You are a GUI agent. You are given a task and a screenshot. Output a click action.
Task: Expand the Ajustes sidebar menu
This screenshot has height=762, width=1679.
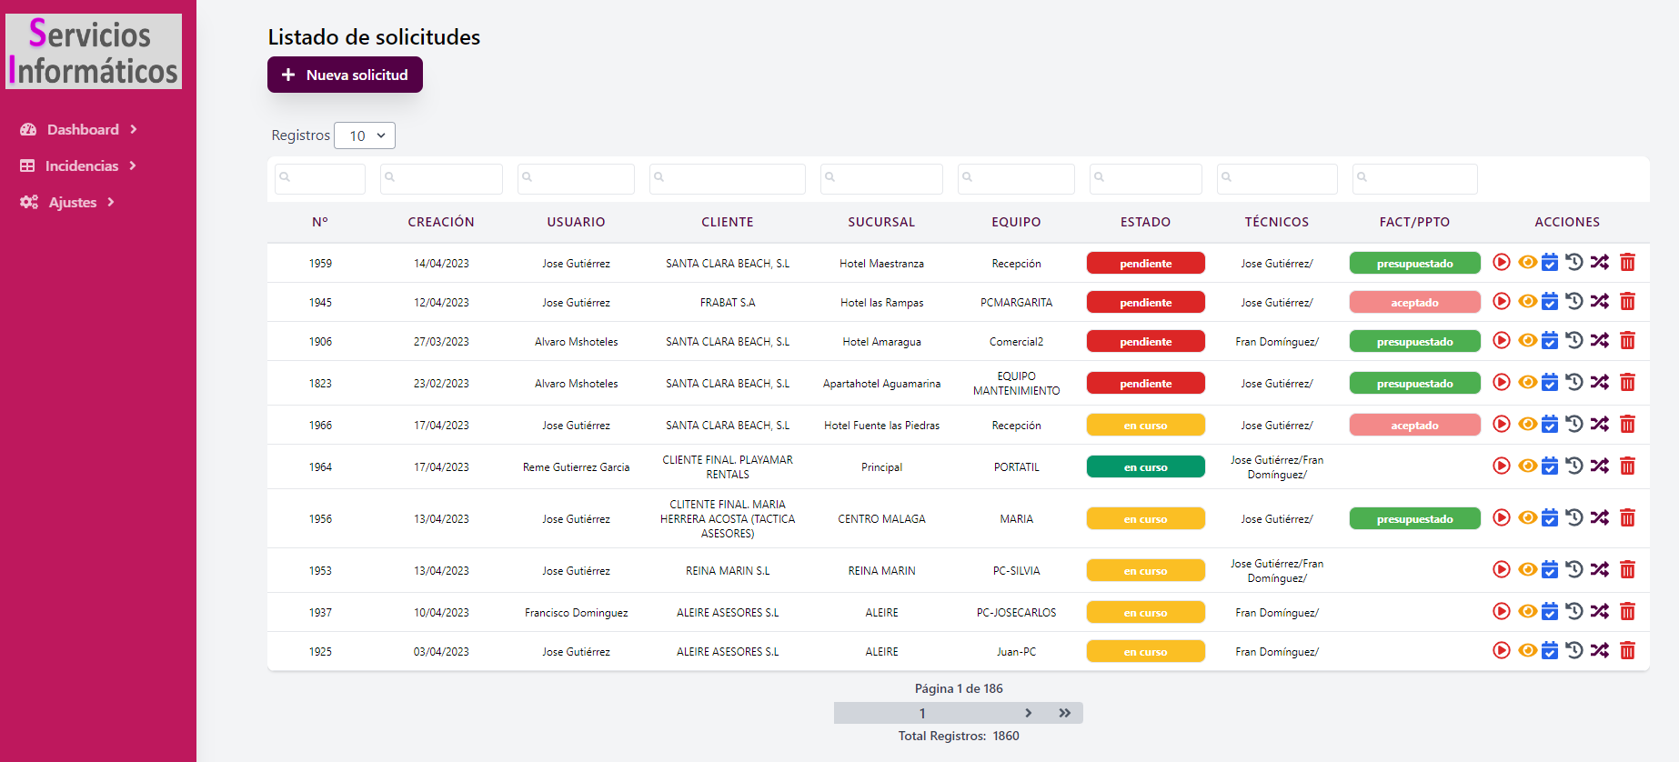tap(67, 202)
